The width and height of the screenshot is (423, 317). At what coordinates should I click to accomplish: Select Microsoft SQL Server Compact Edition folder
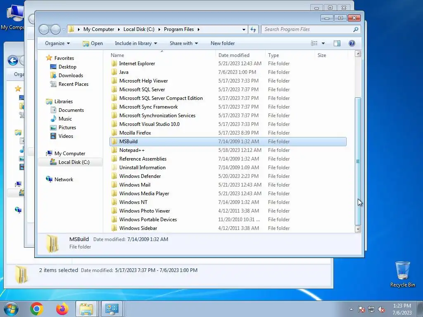pos(161,98)
